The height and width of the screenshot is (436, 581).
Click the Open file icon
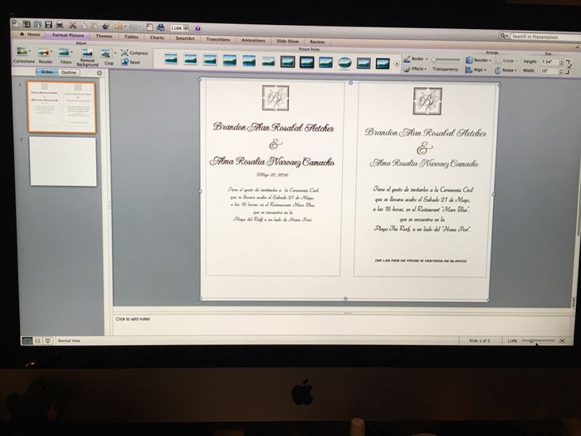[x=37, y=24]
